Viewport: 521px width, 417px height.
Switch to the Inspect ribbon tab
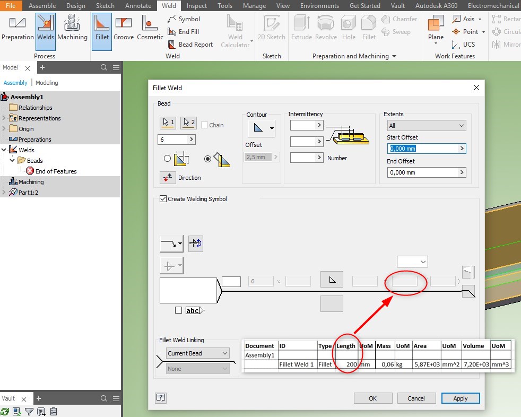point(197,6)
